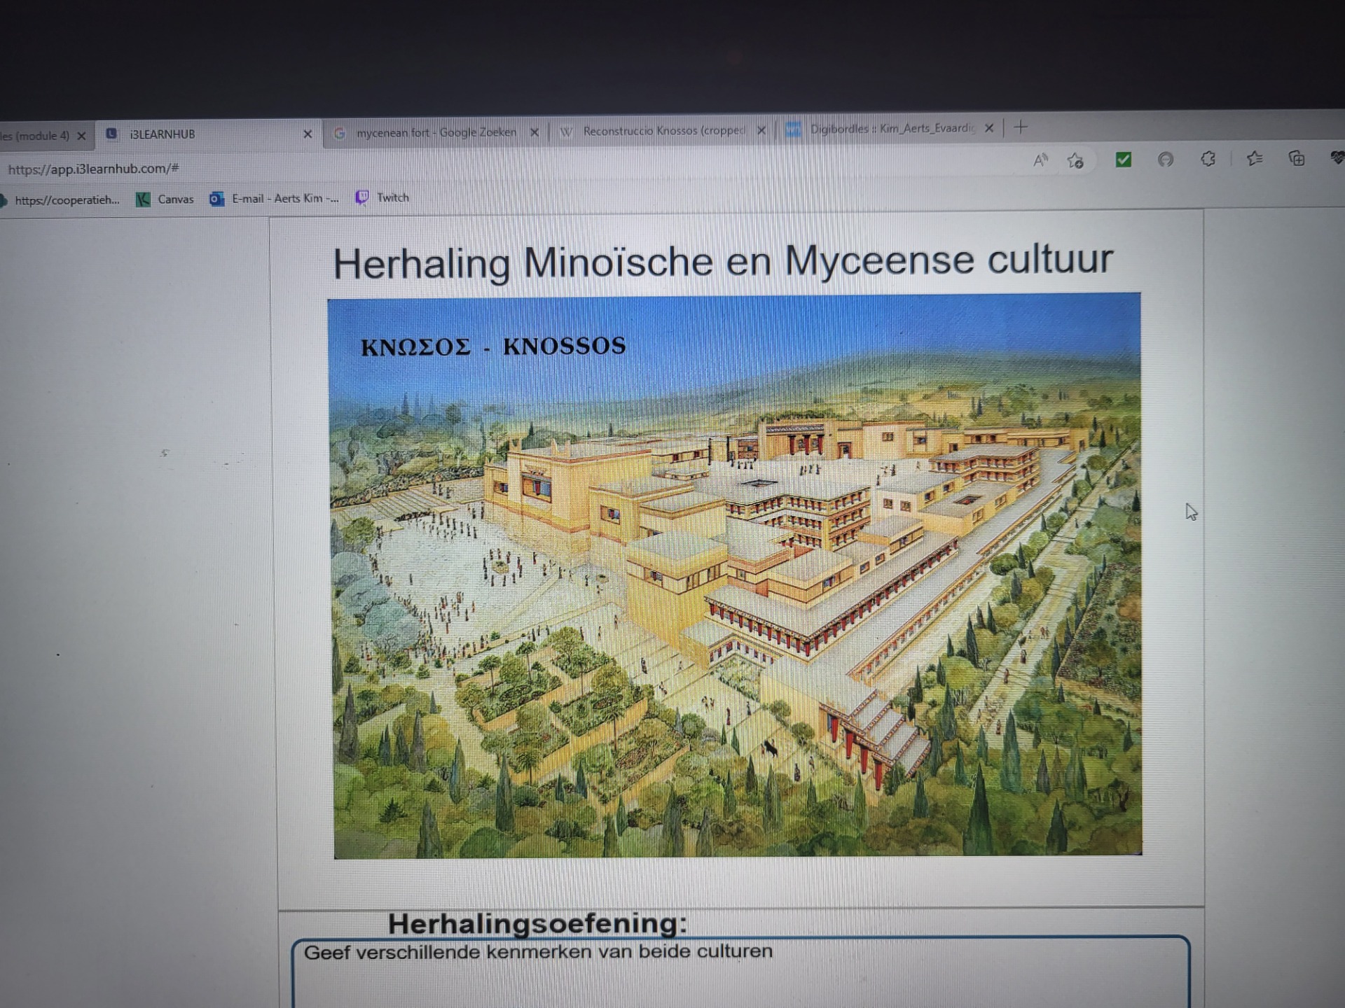Close the i3LEARNHUB tab
1345x1008 pixels.
pyautogui.click(x=308, y=134)
